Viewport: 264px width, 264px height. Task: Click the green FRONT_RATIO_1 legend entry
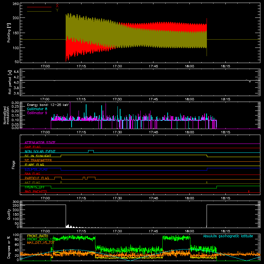[x=41, y=239]
